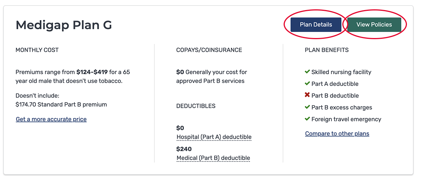This screenshot has height=182, width=426.
Task: Click the green checkmark beside Skilled nursing facility
Action: pos(307,72)
